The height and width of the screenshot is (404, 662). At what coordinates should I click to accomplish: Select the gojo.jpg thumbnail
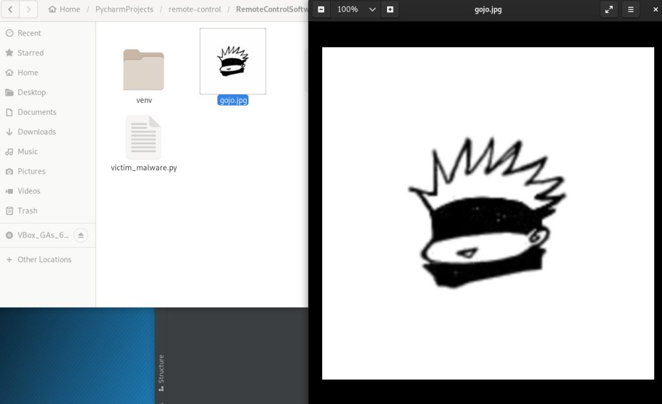[233, 62]
